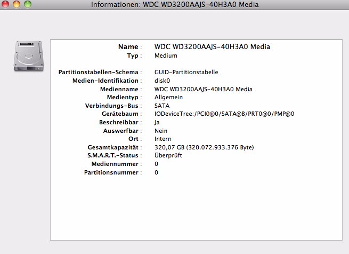This screenshot has width=349, height=254.
Task: Click the 'Typ' label
Action: pos(133,55)
